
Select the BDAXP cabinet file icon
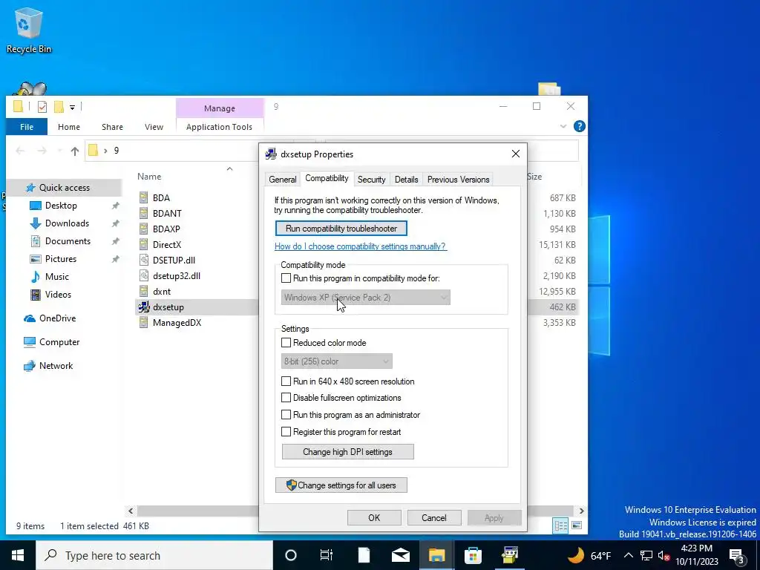tap(143, 229)
